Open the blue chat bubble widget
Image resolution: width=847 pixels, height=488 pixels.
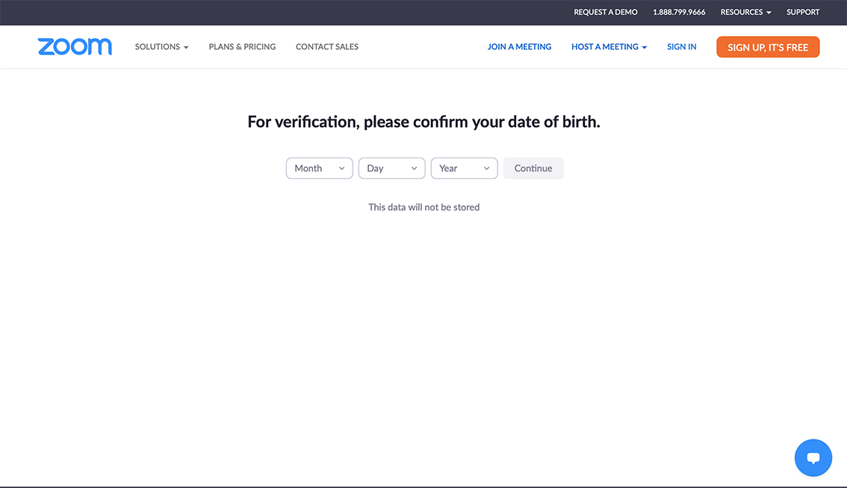click(813, 457)
